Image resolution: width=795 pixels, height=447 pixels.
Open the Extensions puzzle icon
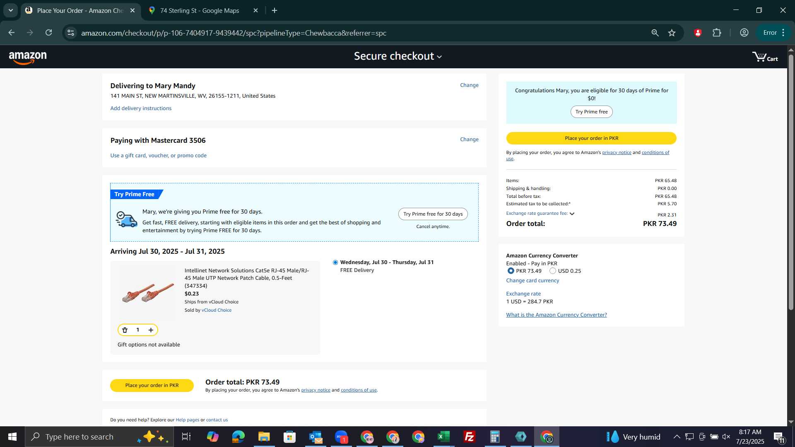pyautogui.click(x=717, y=33)
